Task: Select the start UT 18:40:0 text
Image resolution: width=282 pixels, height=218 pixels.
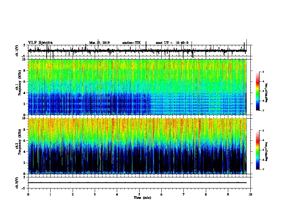Action: (172, 43)
